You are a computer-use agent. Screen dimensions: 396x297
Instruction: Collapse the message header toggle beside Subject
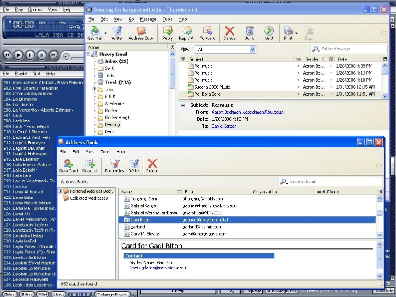pos(183,105)
